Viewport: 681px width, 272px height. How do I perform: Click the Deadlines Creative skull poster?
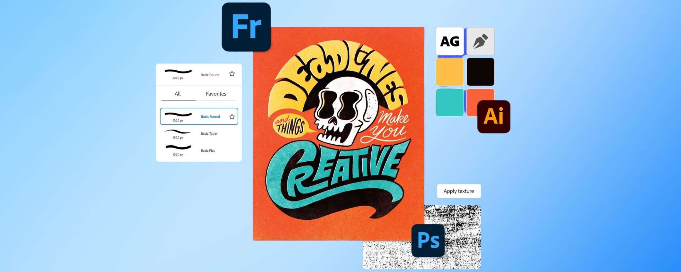tap(339, 134)
